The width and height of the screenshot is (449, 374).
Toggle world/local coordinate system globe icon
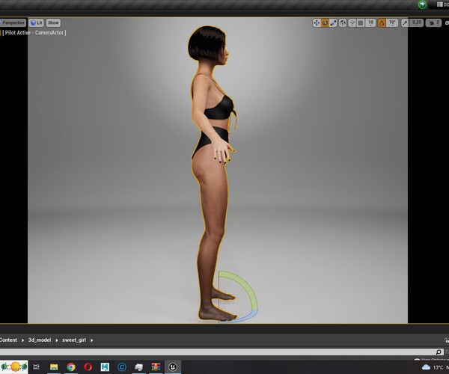(343, 23)
